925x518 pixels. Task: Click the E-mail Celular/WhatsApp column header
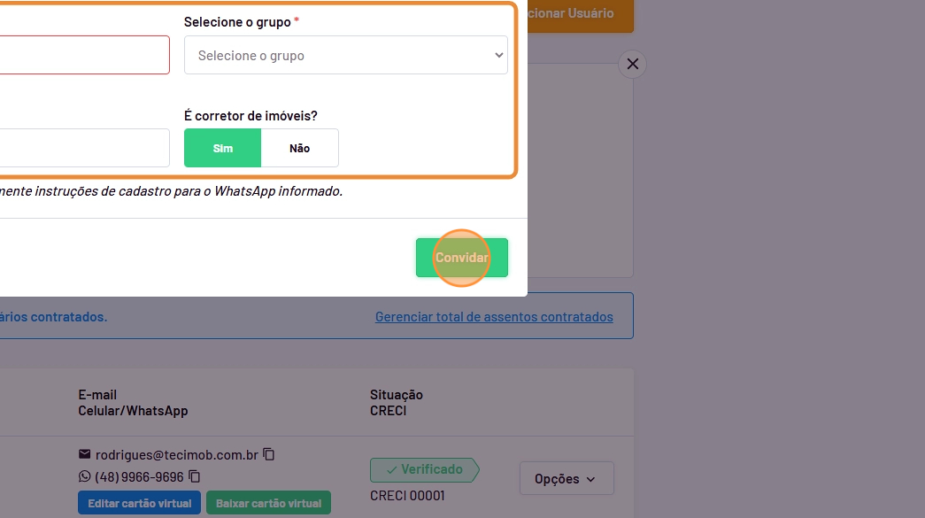pos(133,403)
